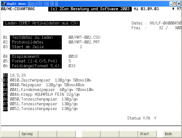The width and height of the screenshot is (182, 138).
Task: Click the Start ab Zeile value 2
Action: coord(81,47)
